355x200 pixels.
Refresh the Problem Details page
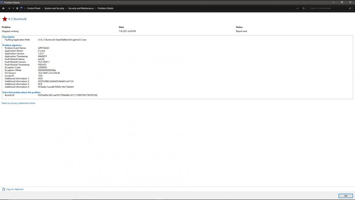pos(304,8)
